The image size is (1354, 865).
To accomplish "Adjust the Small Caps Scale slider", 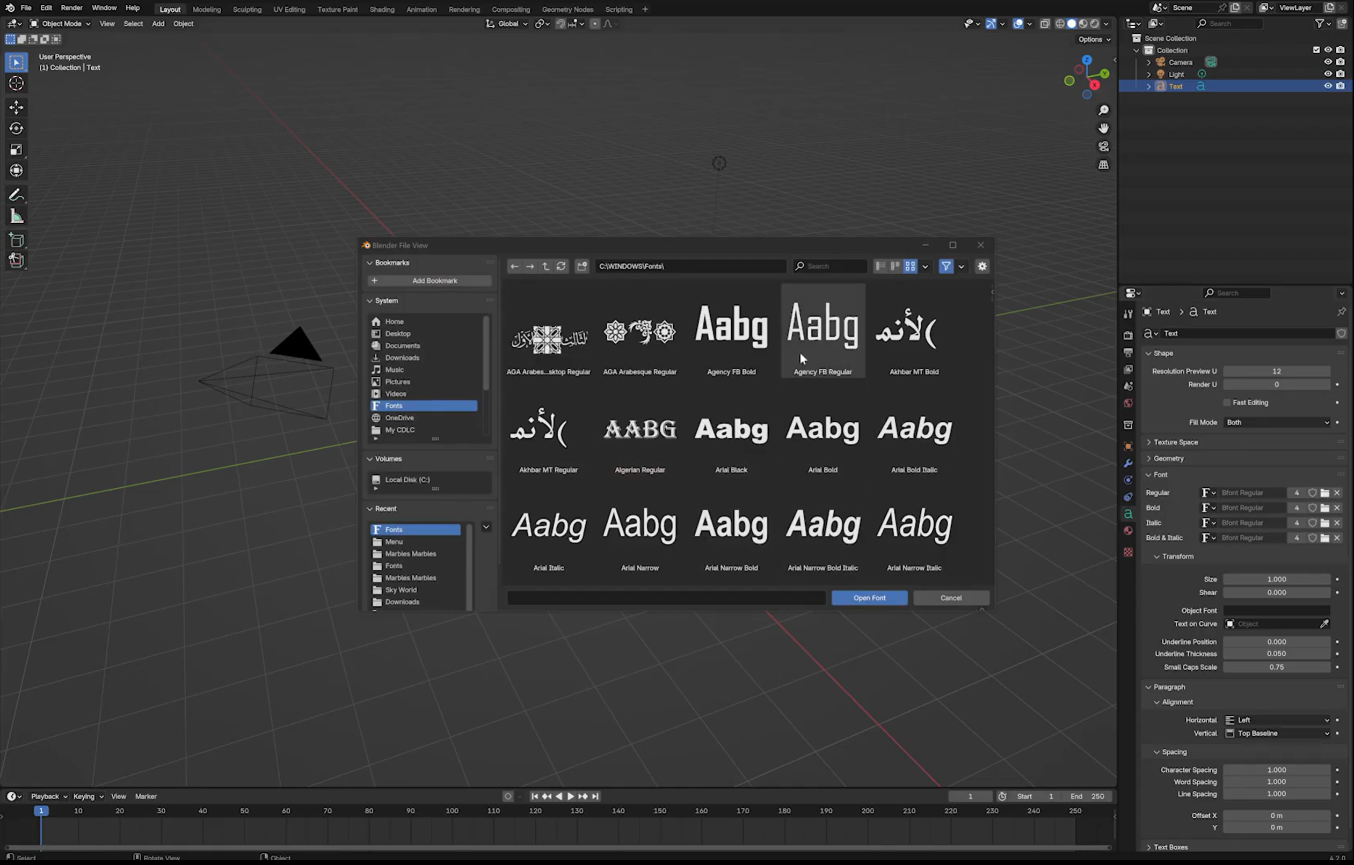I will pos(1276,667).
